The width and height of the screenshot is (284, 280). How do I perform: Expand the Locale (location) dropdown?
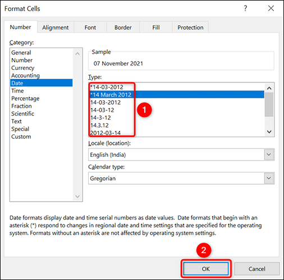pyautogui.click(x=269, y=155)
